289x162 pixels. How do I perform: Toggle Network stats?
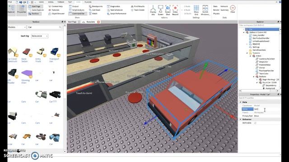click(x=224, y=6)
